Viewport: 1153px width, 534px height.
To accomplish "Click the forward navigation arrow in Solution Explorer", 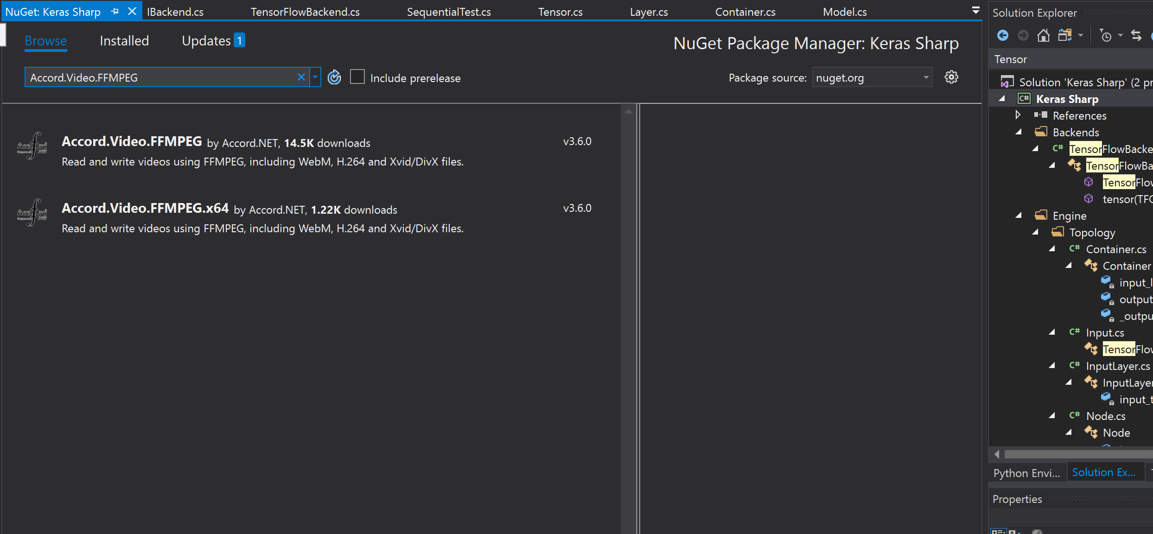I will [1023, 35].
